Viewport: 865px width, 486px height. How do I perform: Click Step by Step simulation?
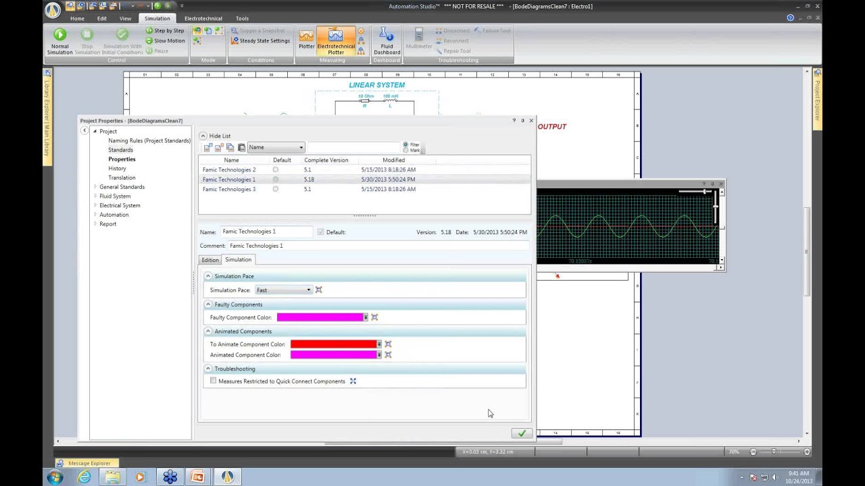[165, 30]
